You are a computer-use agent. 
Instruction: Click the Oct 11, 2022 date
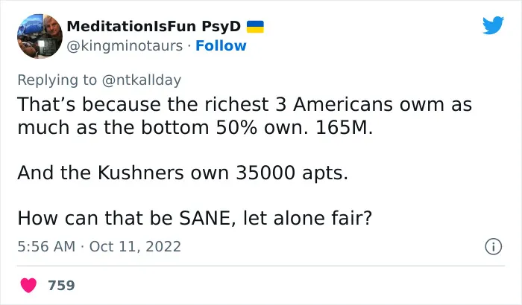click(135, 246)
